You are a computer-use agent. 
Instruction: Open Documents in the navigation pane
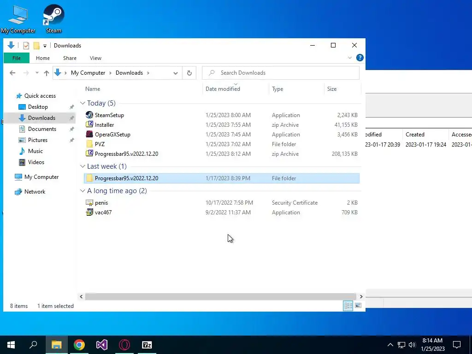click(42, 129)
